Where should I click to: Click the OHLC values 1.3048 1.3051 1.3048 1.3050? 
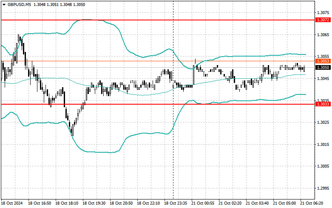point(59,4)
